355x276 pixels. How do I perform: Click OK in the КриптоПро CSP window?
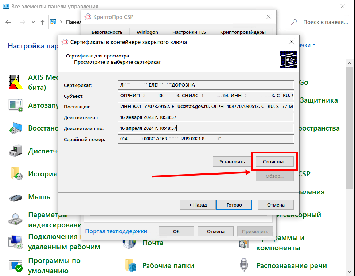[x=176, y=231]
